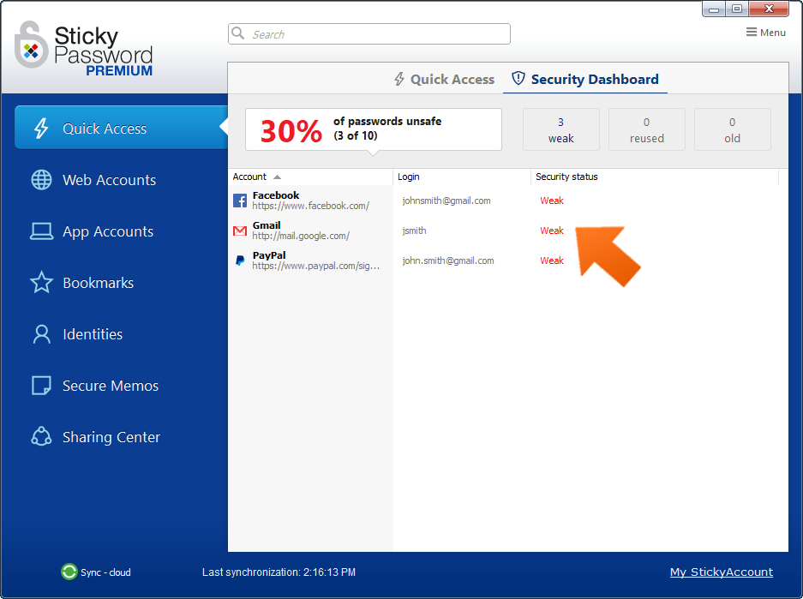Click the Quick Access lightning bolt sidebar icon
This screenshot has height=599, width=803.
(41, 128)
